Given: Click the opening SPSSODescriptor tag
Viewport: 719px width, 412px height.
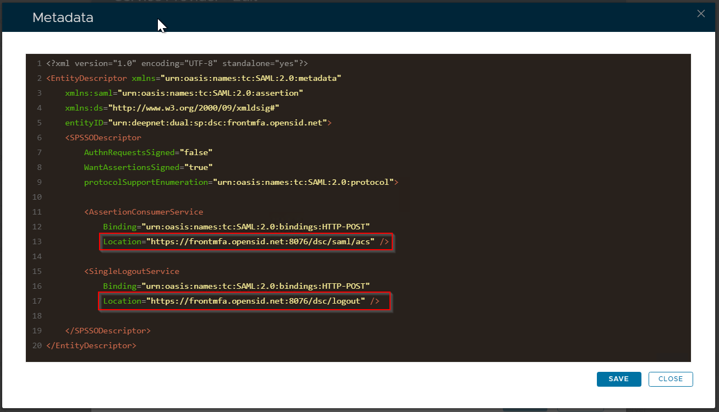Looking at the screenshot, I should pyautogui.click(x=103, y=138).
